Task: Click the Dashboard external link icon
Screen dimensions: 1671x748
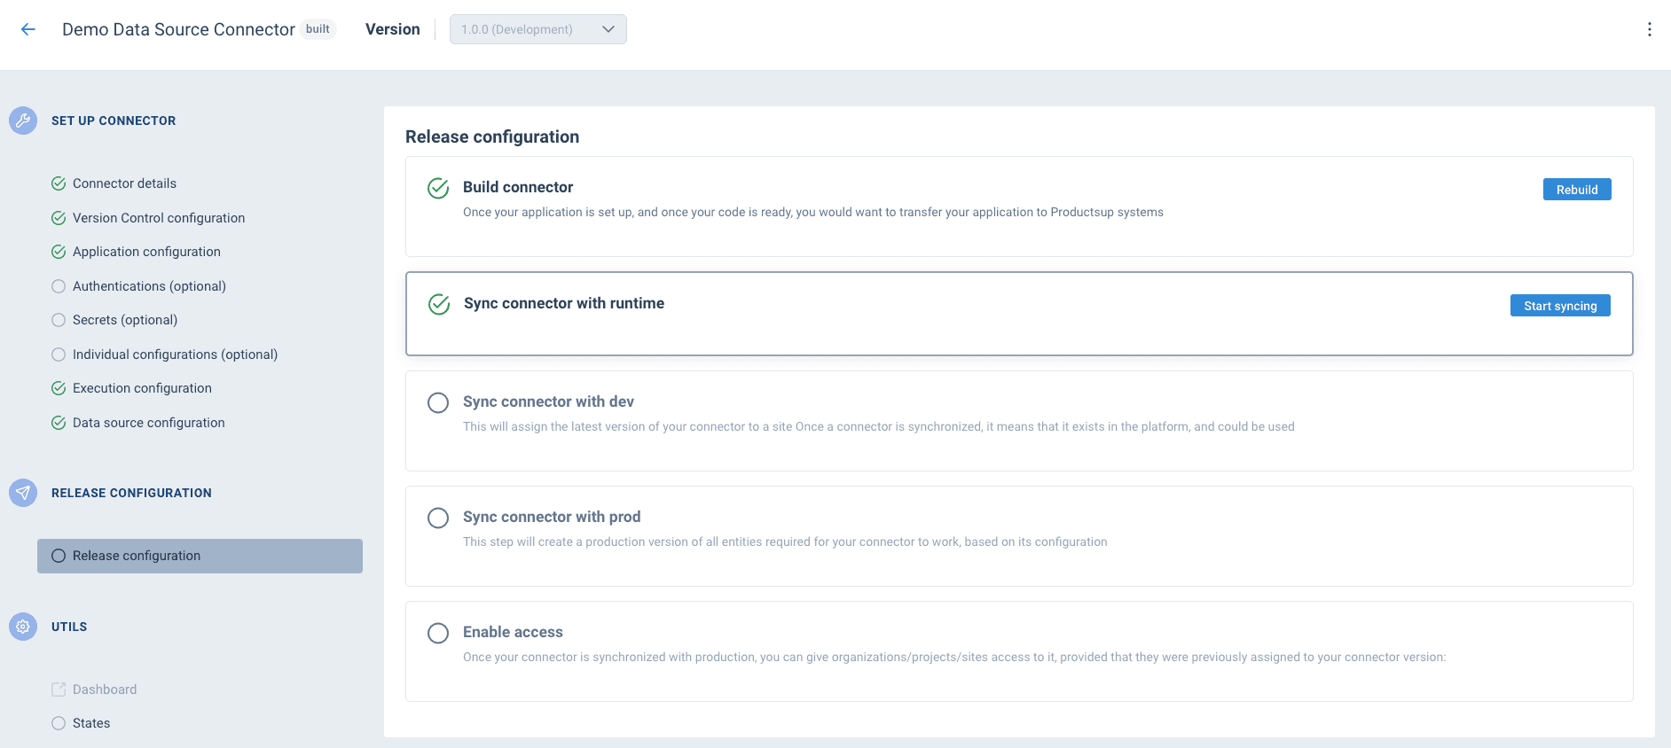Action: pos(59,690)
